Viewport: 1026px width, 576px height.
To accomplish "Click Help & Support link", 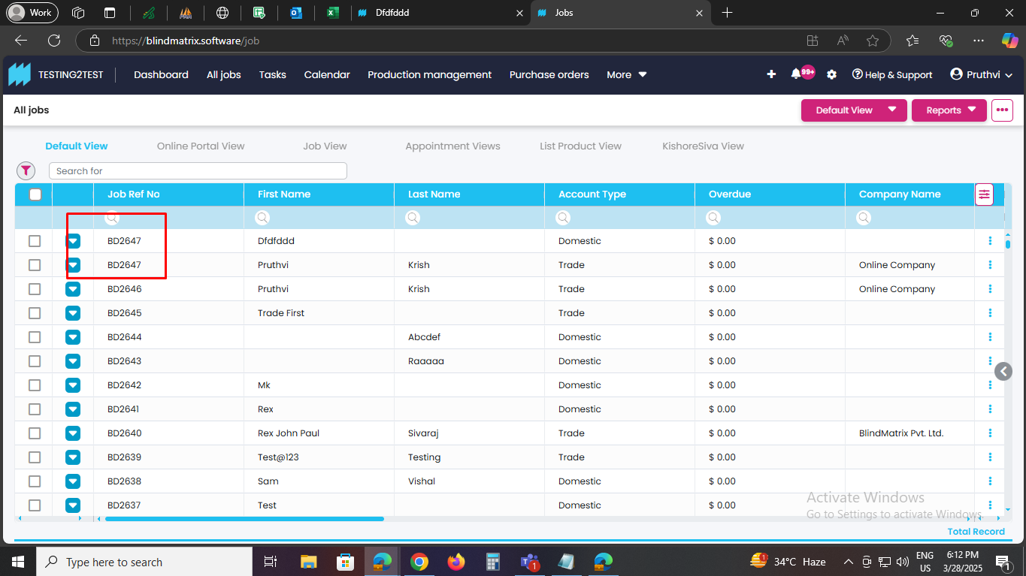I will 892,74.
